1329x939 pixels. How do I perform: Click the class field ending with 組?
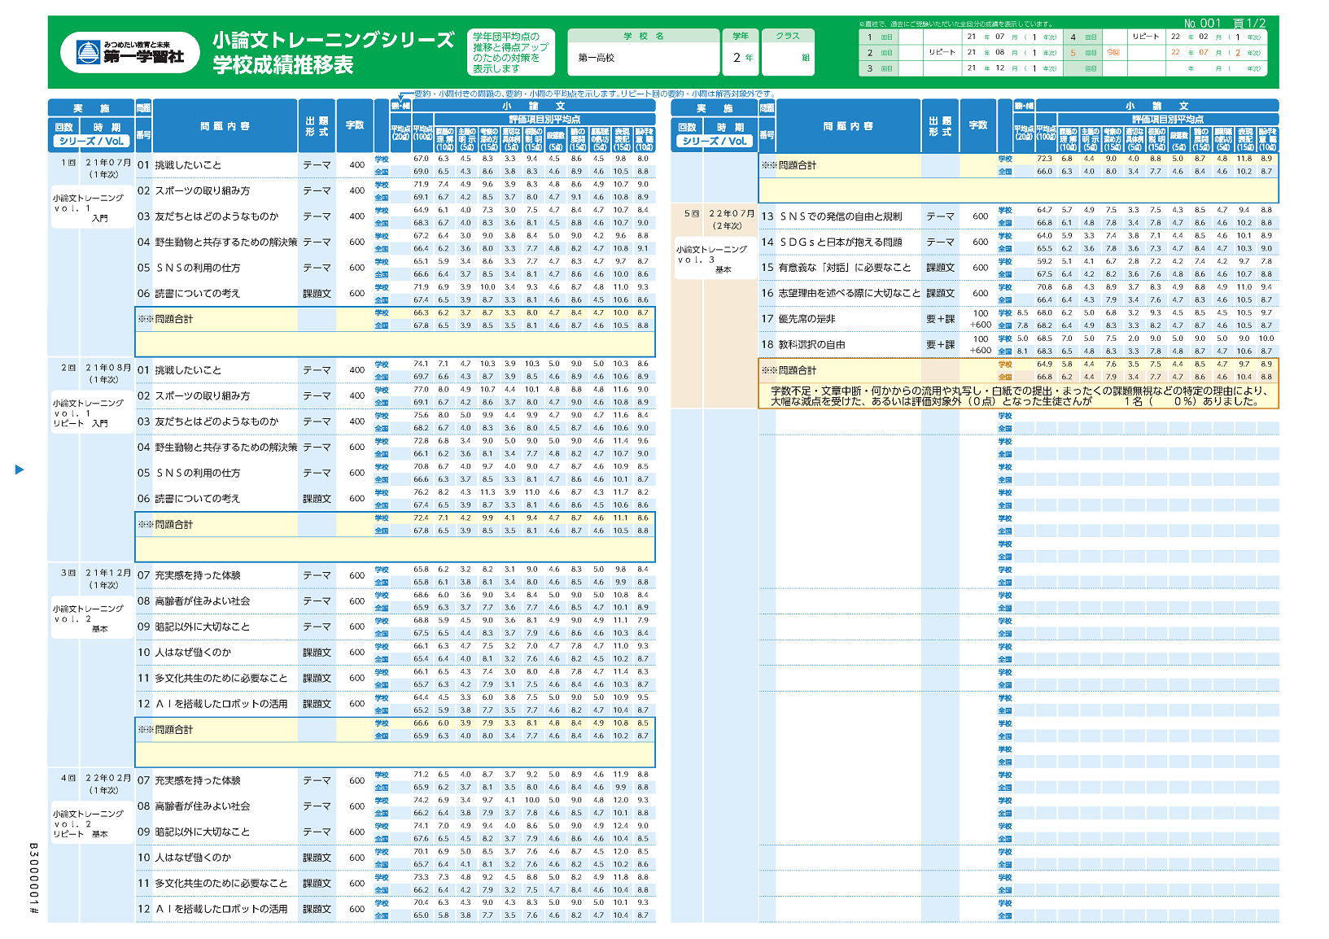coord(788,59)
